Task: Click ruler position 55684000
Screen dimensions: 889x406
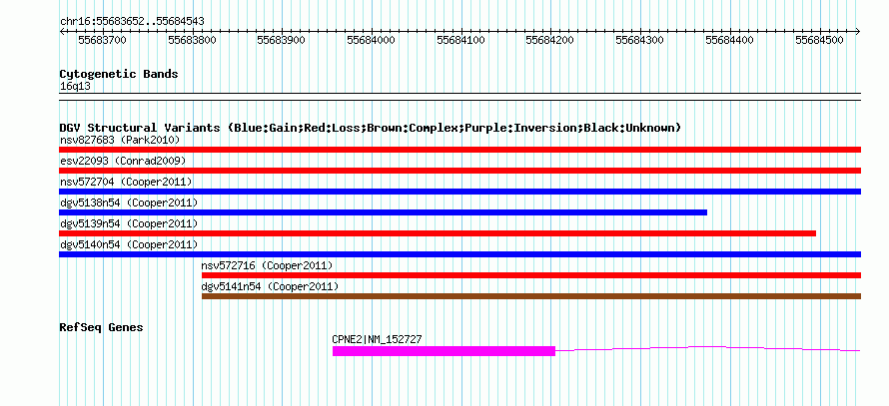Action: (371, 40)
